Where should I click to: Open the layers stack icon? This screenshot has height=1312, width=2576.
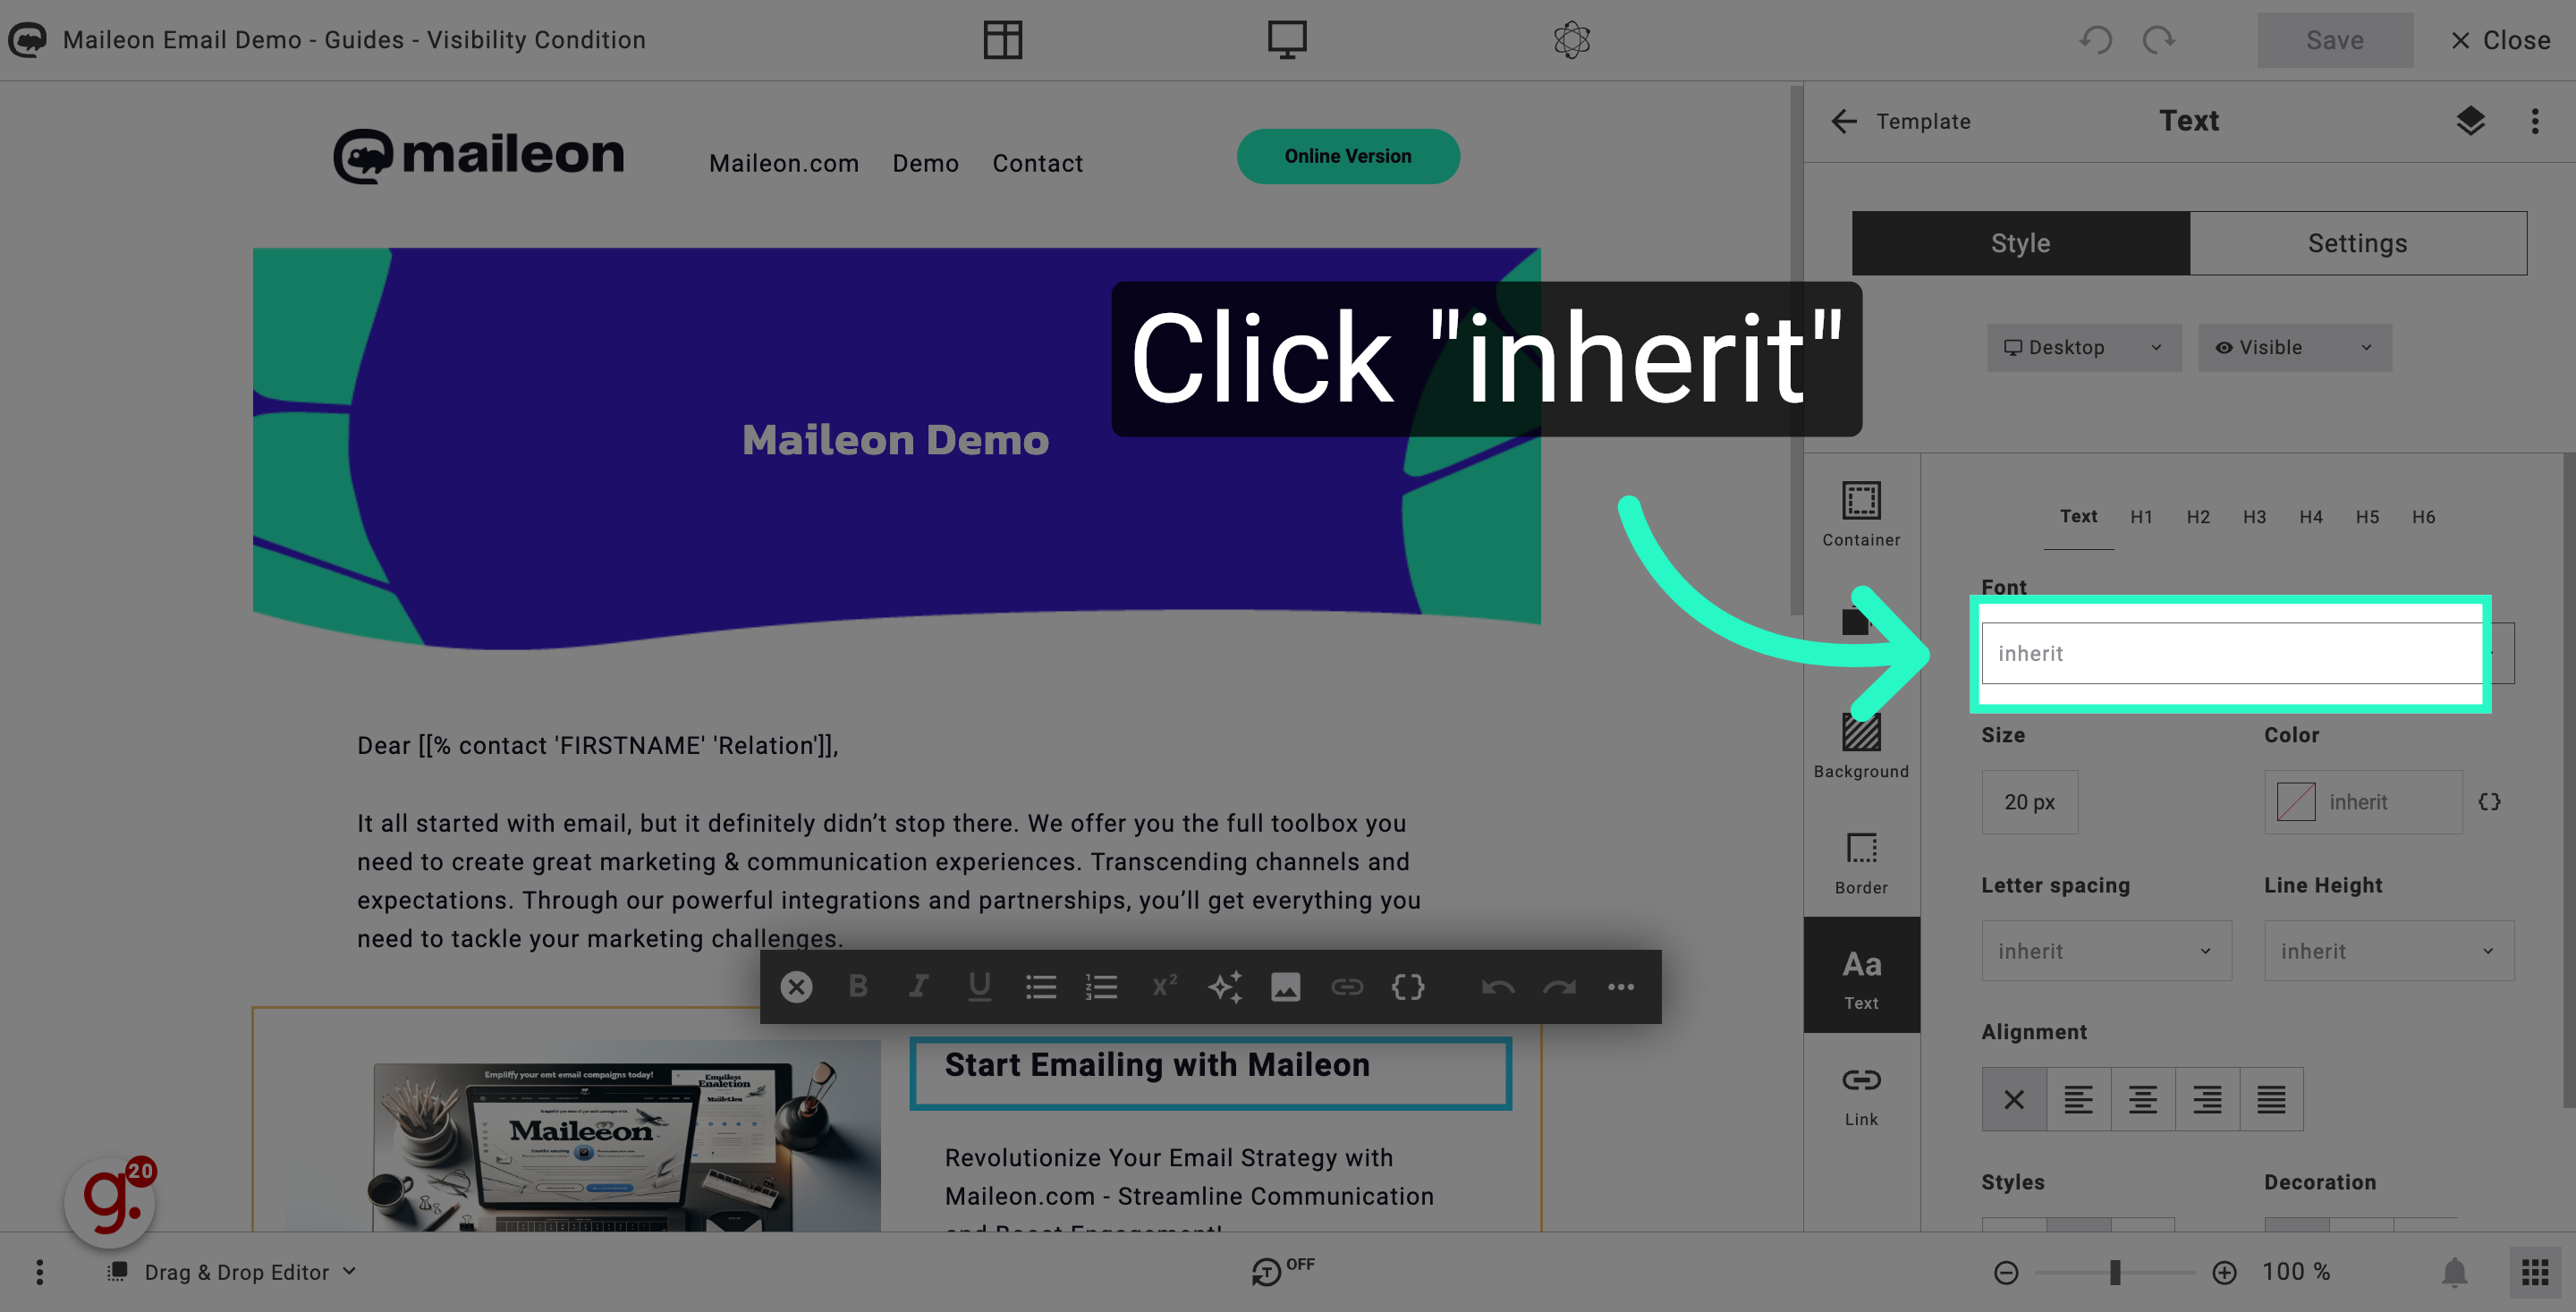tap(2470, 121)
